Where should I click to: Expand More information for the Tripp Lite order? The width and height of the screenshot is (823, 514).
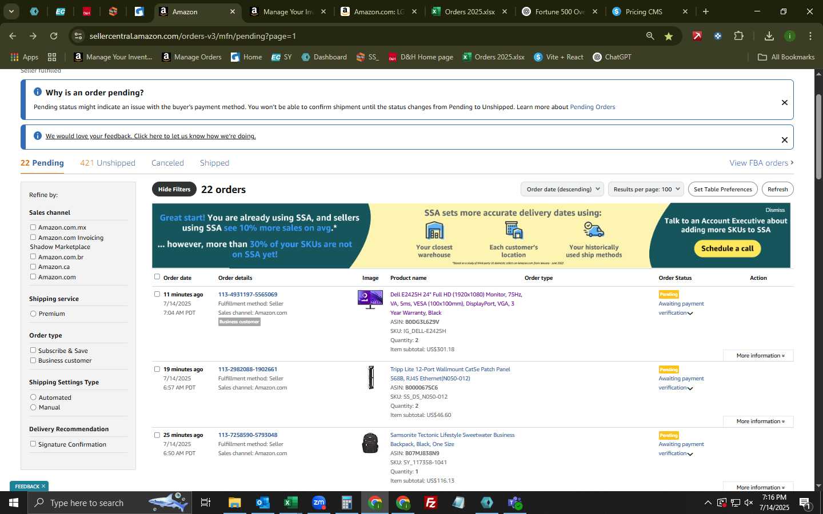pyautogui.click(x=758, y=421)
